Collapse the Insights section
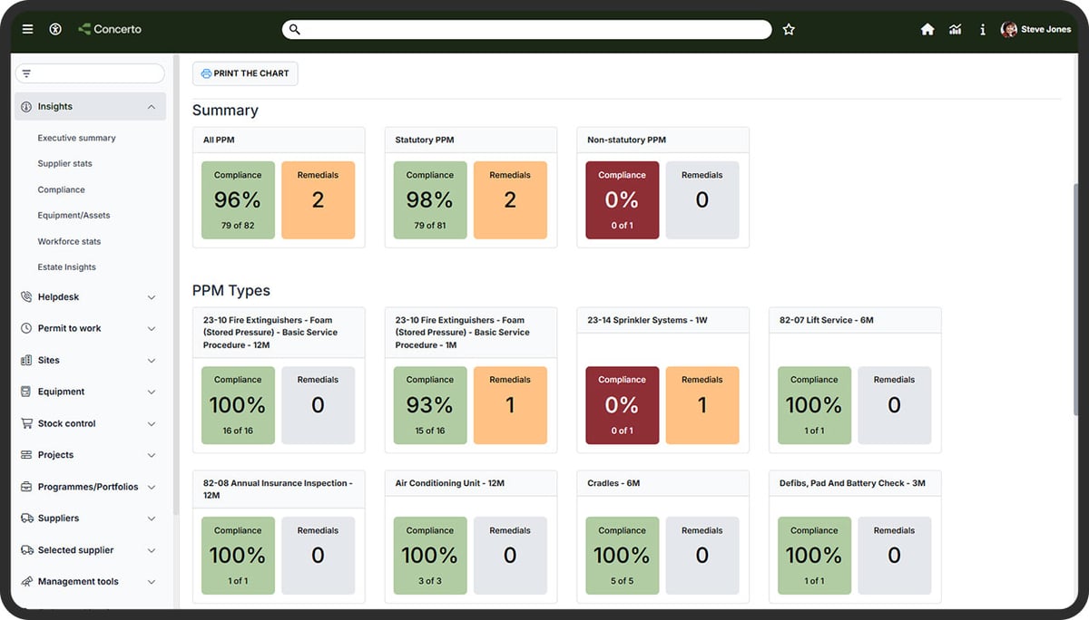Screen dimensions: 1089x620 [x=151, y=107]
